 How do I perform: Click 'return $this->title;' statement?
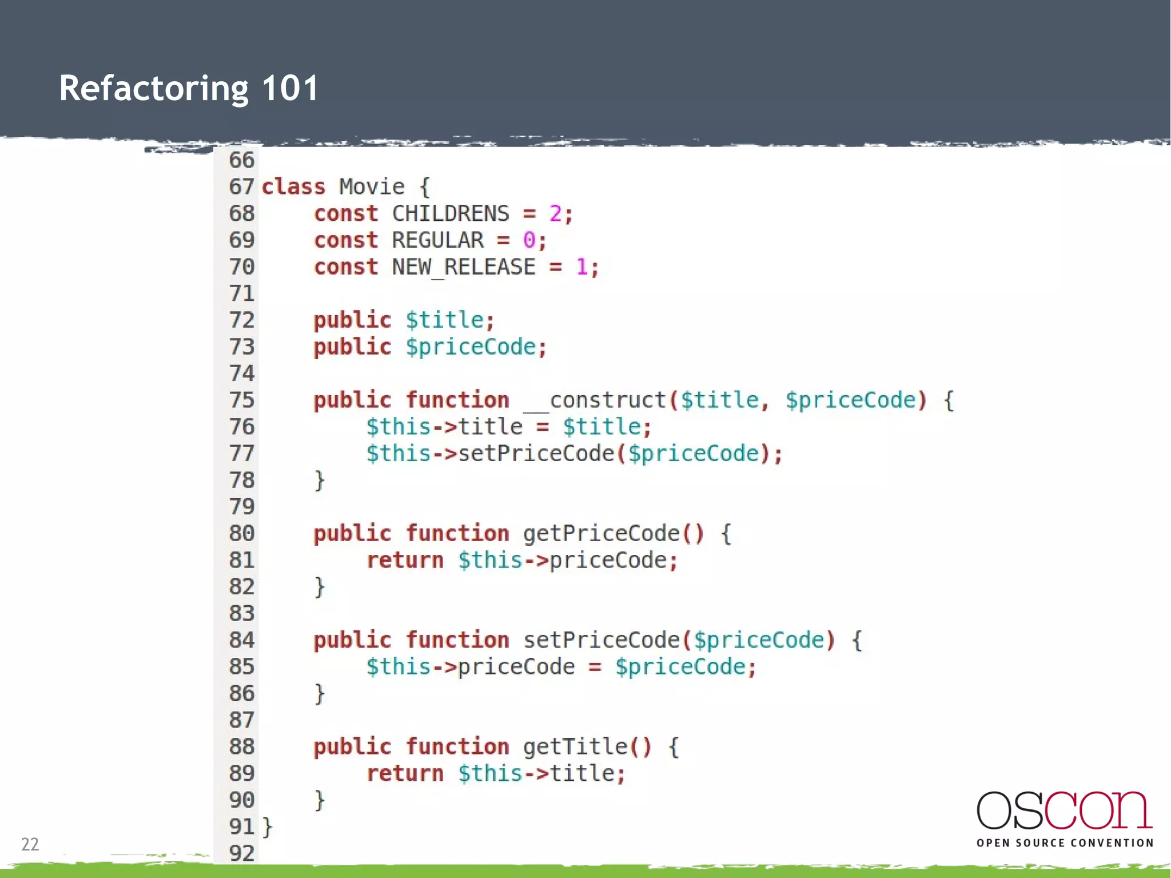(x=496, y=774)
